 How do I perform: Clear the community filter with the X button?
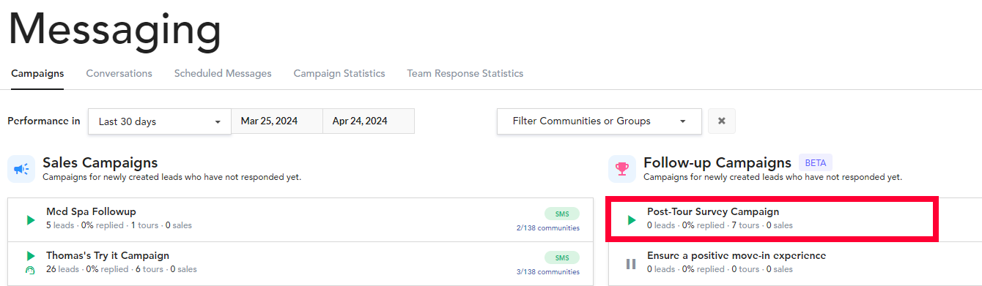(x=722, y=121)
